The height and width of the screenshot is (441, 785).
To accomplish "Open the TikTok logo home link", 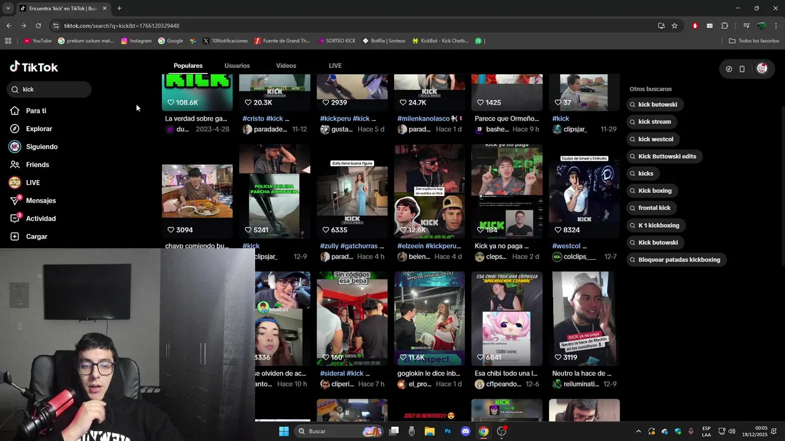I will pyautogui.click(x=34, y=67).
